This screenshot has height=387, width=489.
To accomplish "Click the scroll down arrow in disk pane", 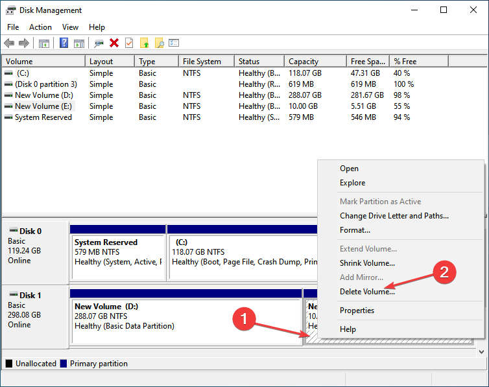I will (x=481, y=352).
